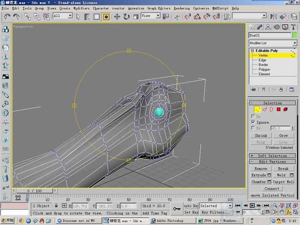Toggle the Ignore Backfacing checkbox
The height and width of the screenshot is (225, 300).
coord(253,122)
